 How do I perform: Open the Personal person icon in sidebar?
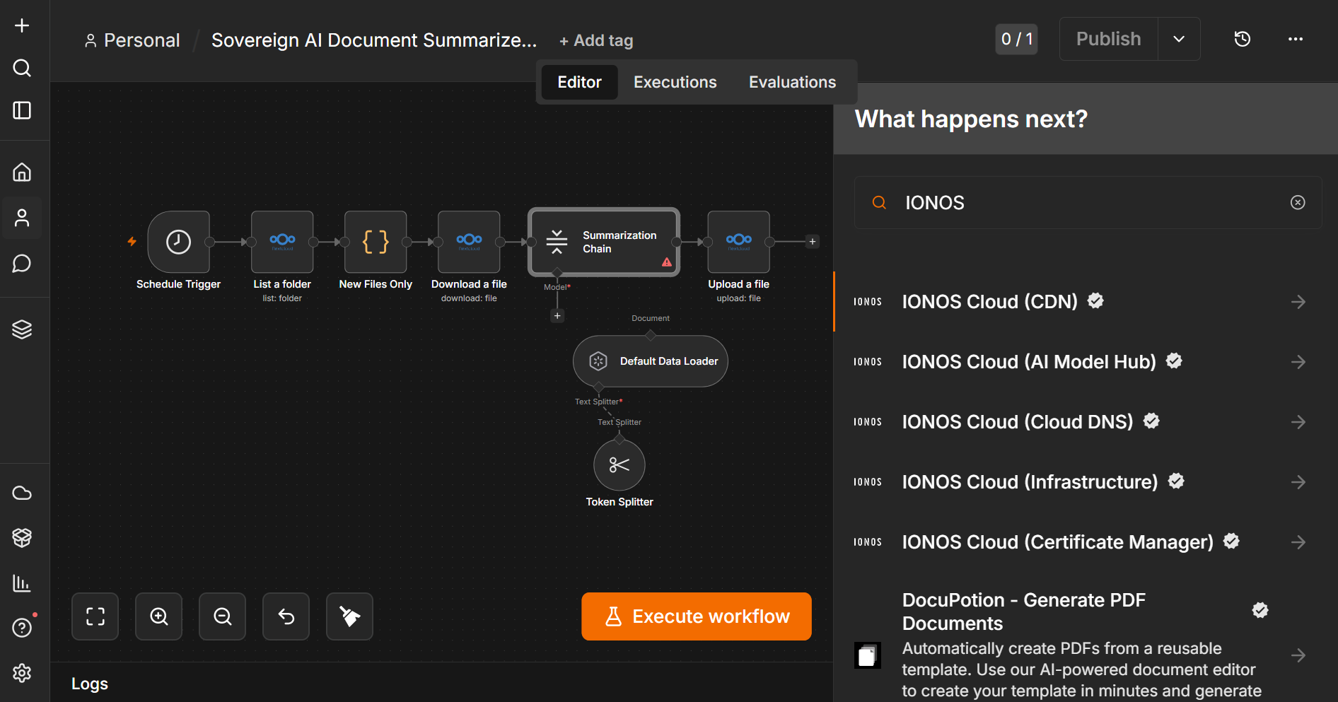tap(22, 218)
